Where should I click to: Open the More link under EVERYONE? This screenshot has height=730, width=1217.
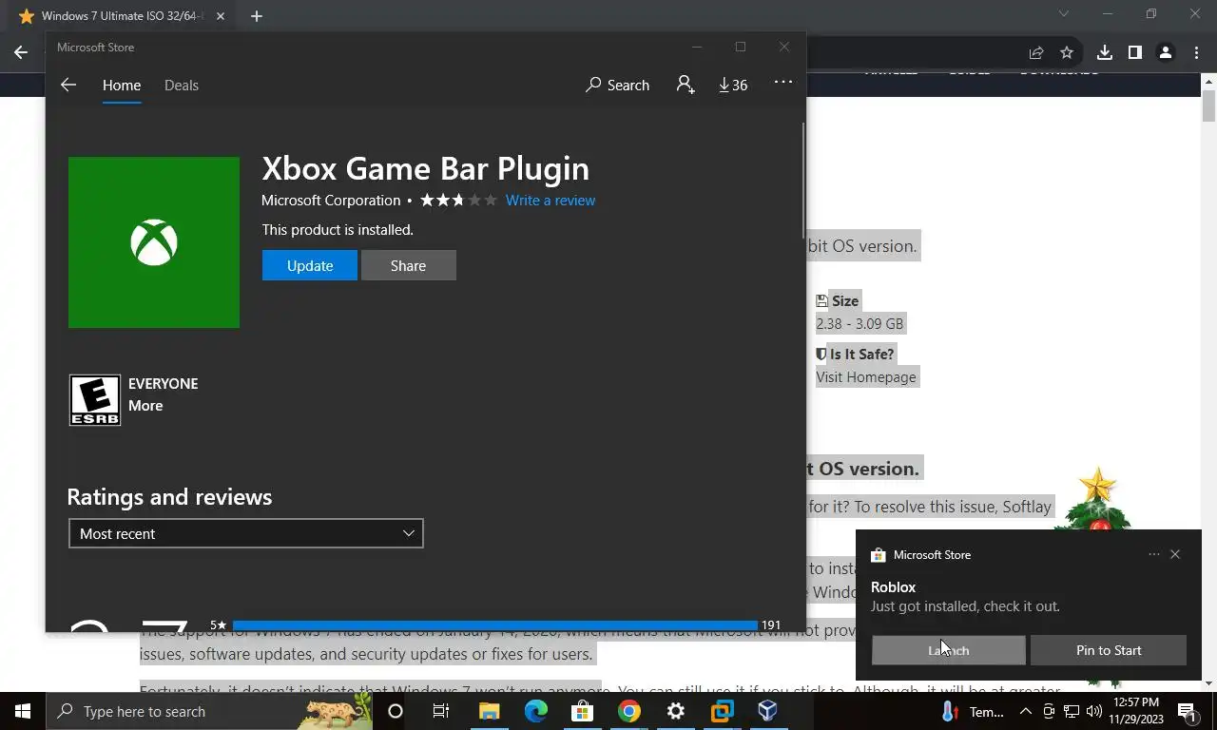(145, 406)
